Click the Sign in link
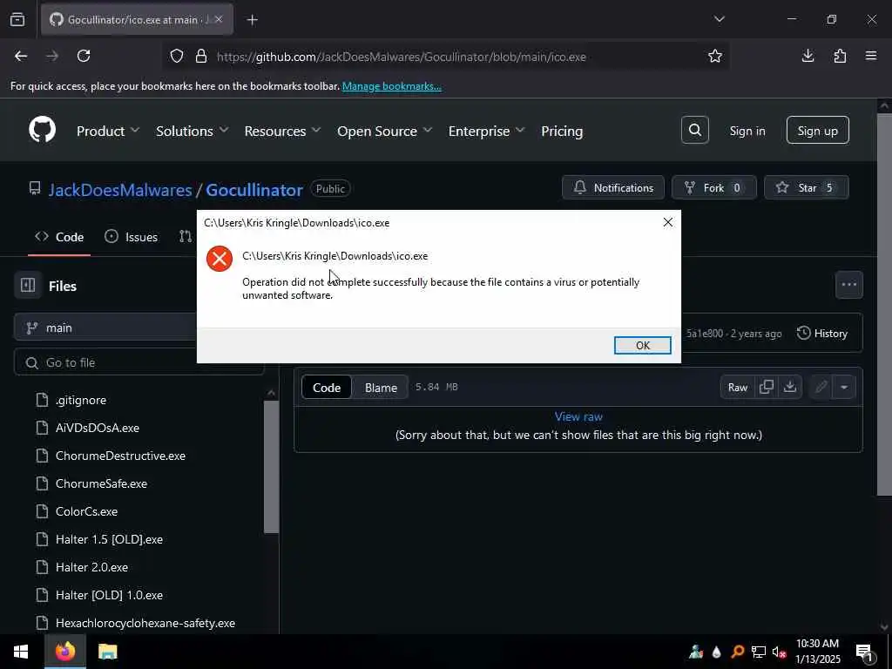This screenshot has height=669, width=892. pos(747,131)
